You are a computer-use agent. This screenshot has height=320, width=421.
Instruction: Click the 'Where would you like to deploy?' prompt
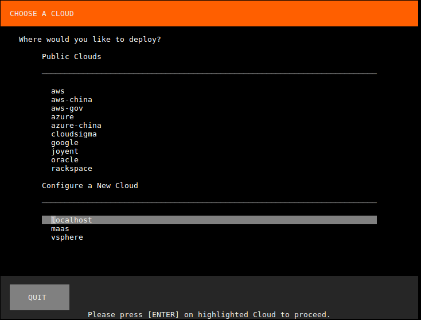pos(90,40)
